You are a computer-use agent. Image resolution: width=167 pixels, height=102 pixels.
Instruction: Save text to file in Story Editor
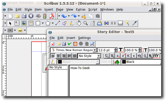click(x=64, y=44)
